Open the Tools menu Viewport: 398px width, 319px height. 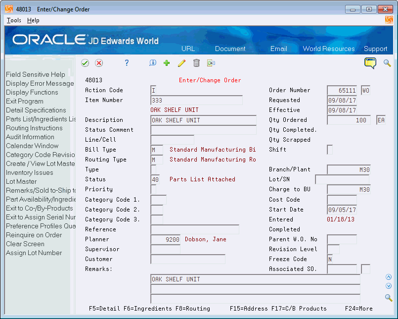(14, 20)
